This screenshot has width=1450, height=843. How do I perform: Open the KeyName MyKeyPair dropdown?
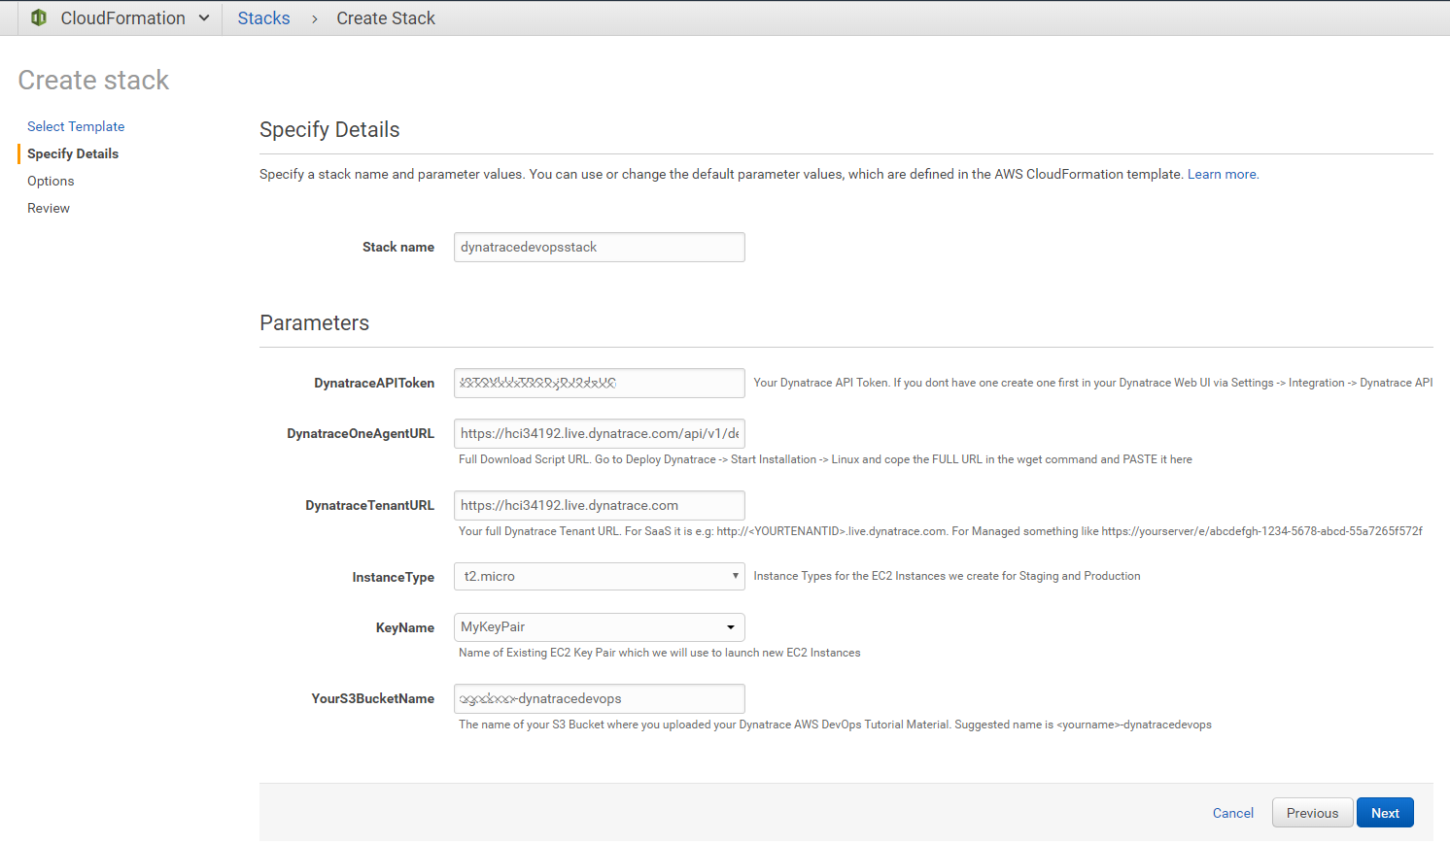click(600, 627)
